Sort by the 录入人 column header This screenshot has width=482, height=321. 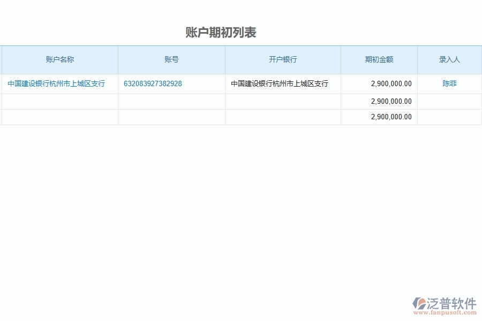click(x=449, y=59)
